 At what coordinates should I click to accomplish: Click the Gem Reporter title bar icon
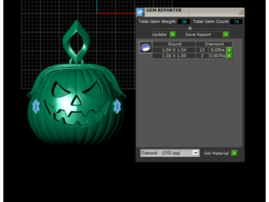click(x=140, y=12)
